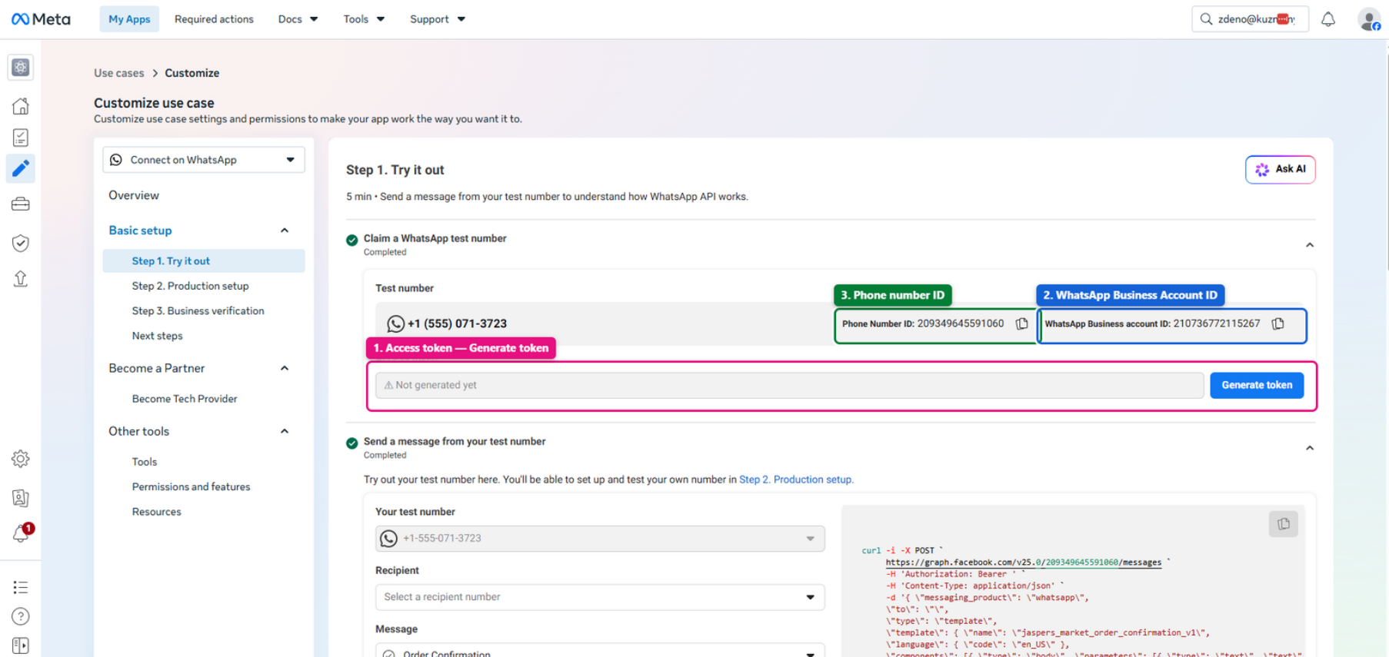Screen dimensions: 1389x657
Task: Go to the My Apps tab
Action: pyautogui.click(x=129, y=19)
